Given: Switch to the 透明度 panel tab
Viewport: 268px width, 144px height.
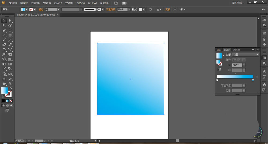Looking at the screenshot, I should (x=236, y=50).
